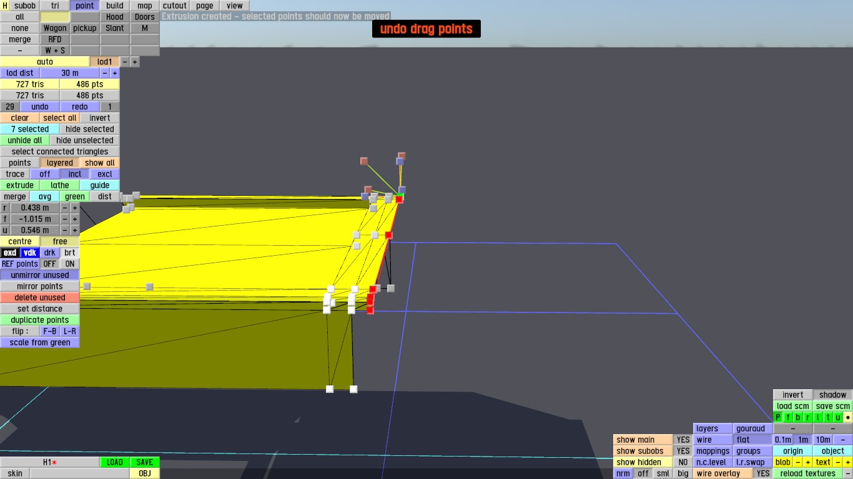Click select connected triangles
The height and width of the screenshot is (479, 853).
coord(60,152)
